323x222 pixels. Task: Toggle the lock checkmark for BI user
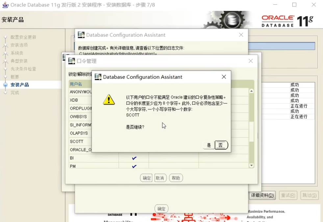pyautogui.click(x=134, y=158)
